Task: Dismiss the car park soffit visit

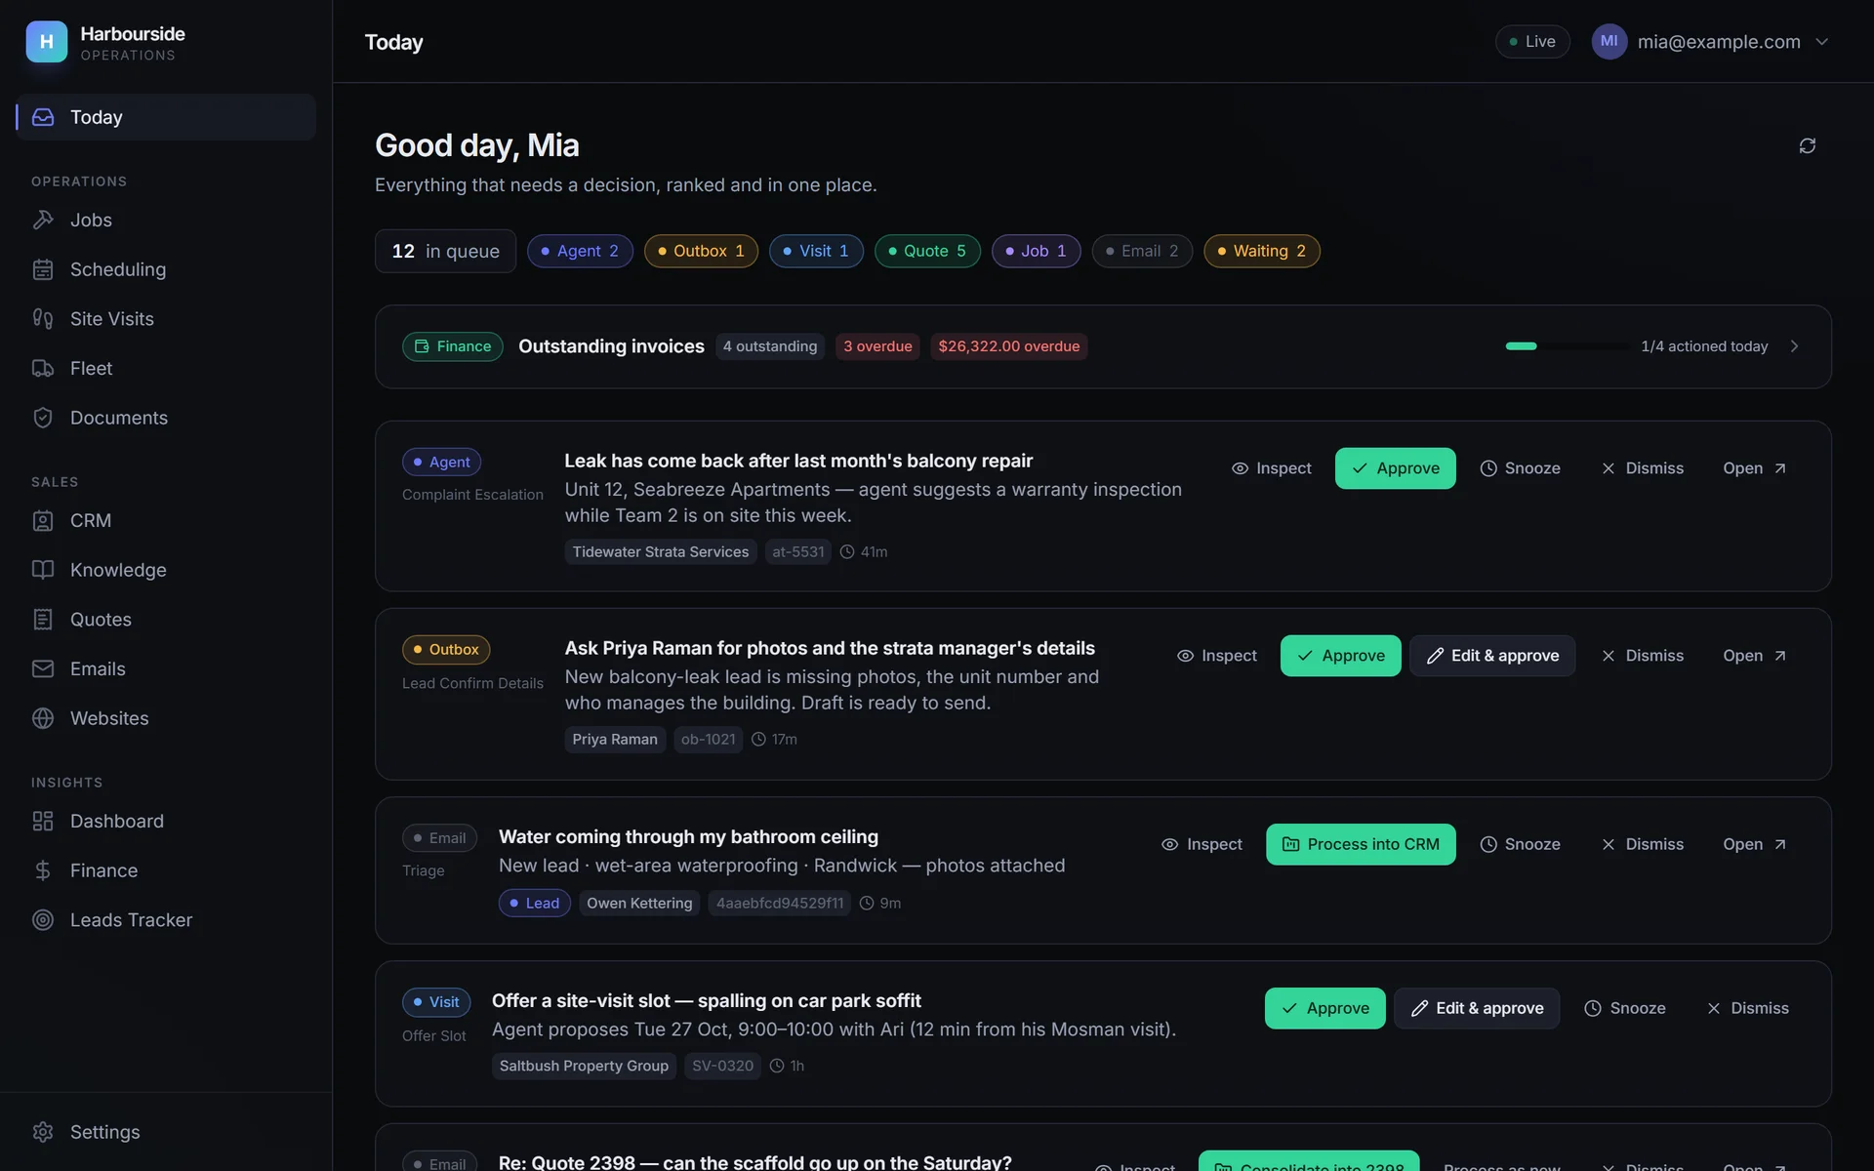Action: 1747,1008
